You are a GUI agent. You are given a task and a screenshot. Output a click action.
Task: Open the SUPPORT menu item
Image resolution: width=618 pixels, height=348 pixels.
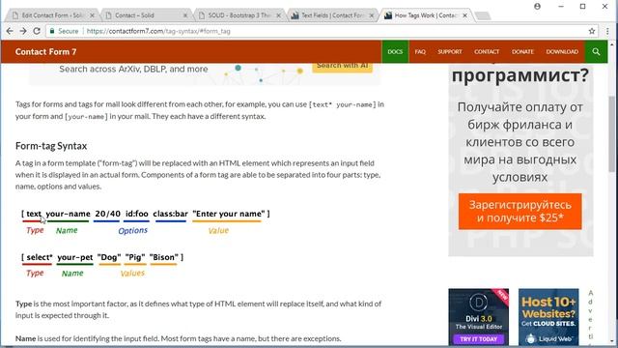click(x=450, y=51)
